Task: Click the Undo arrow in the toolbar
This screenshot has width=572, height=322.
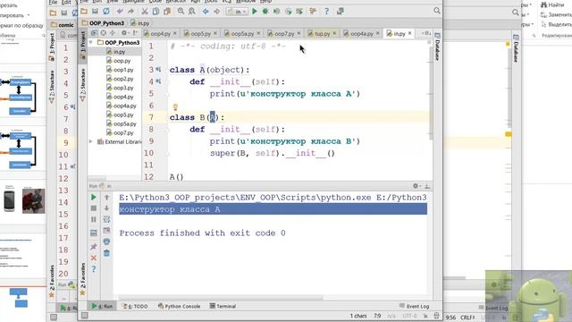Action: click(x=120, y=12)
